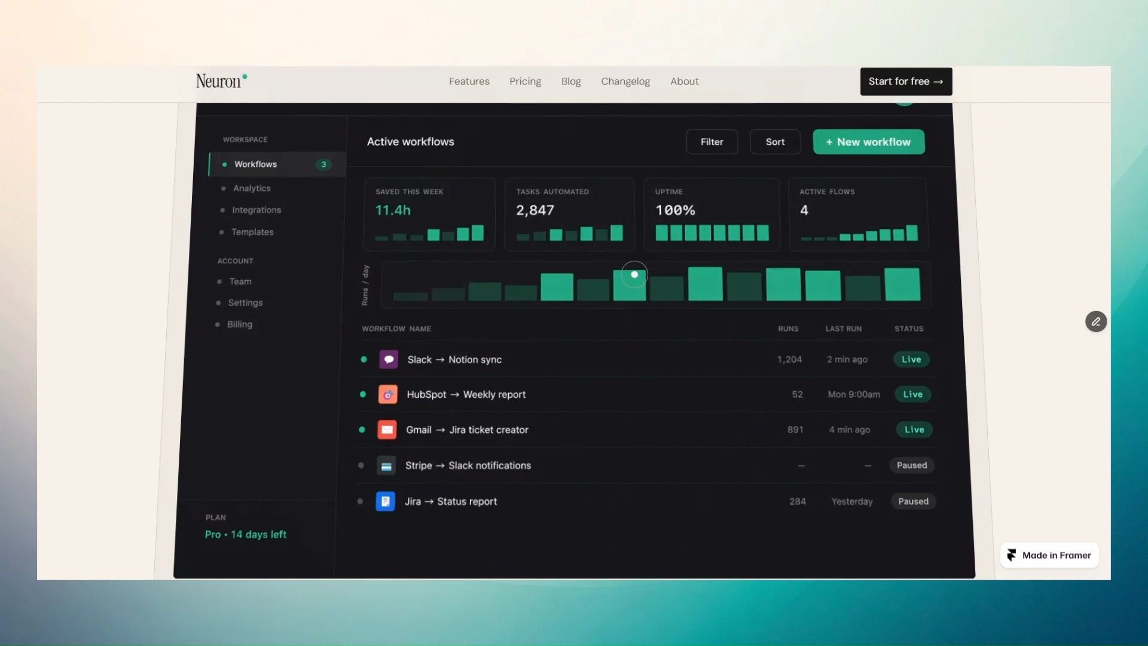Click the Framer logo icon
This screenshot has height=646, width=1148.
point(1012,555)
